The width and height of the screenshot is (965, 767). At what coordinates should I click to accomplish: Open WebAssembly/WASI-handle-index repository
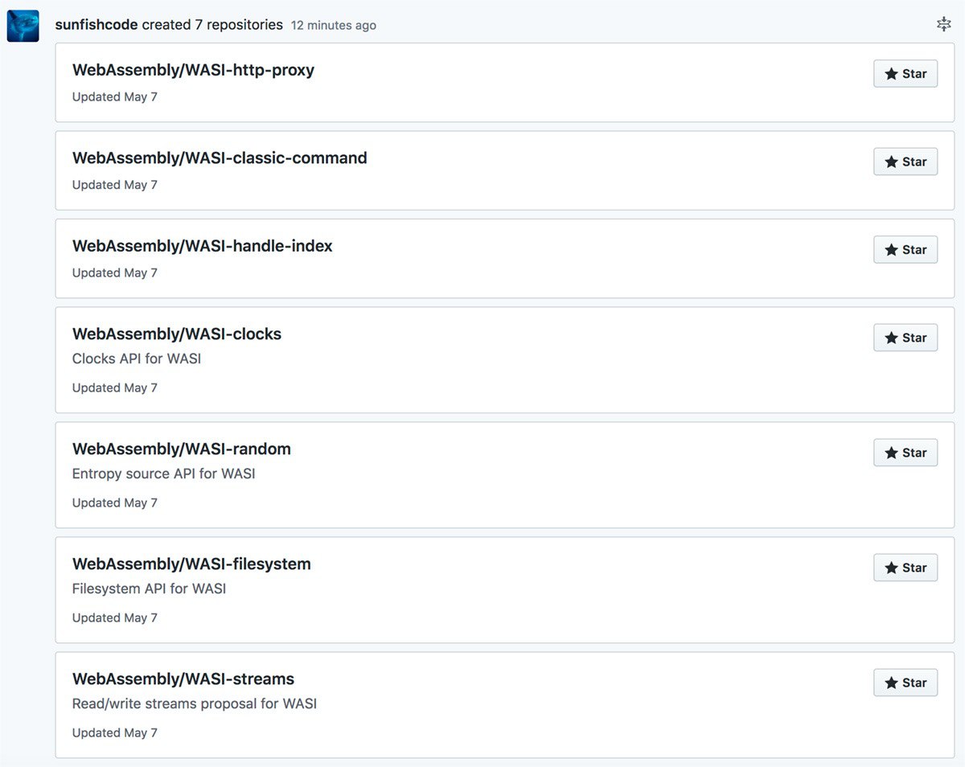click(x=203, y=246)
